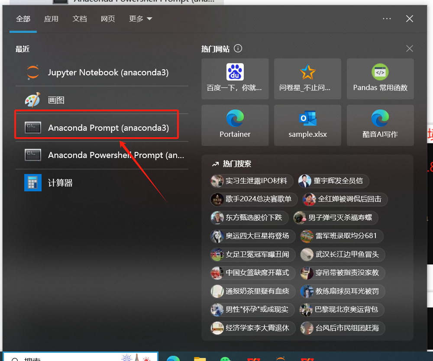Open Microsoft Edge from the taskbar
Screen dimensions: 433x361
173,358
